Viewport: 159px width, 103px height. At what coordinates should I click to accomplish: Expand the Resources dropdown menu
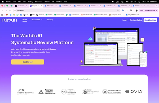37,20
